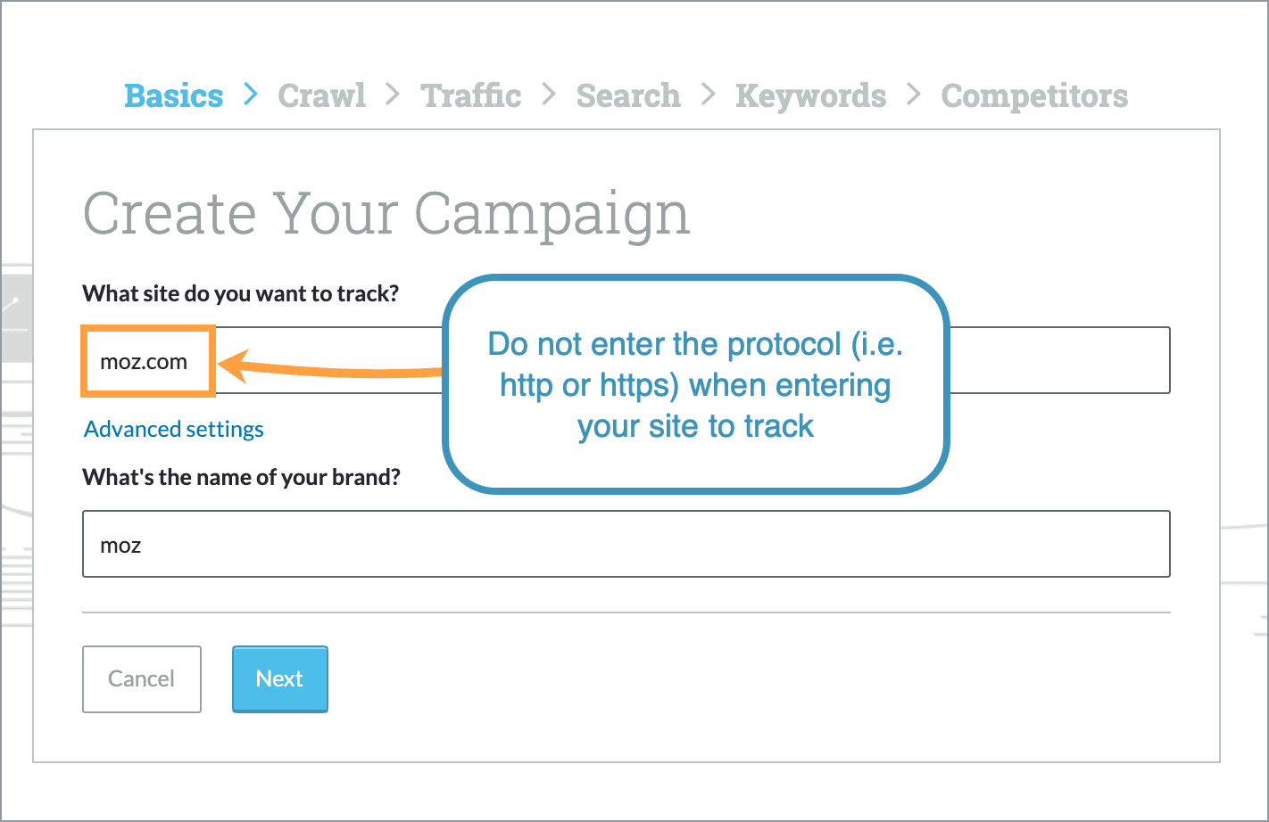Click the chevron after Basics
Screen dimensions: 1269x822
coord(250,95)
